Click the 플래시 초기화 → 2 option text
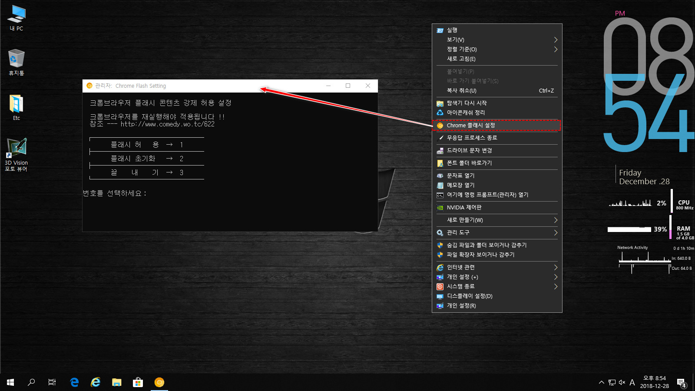695x391 pixels. click(147, 159)
